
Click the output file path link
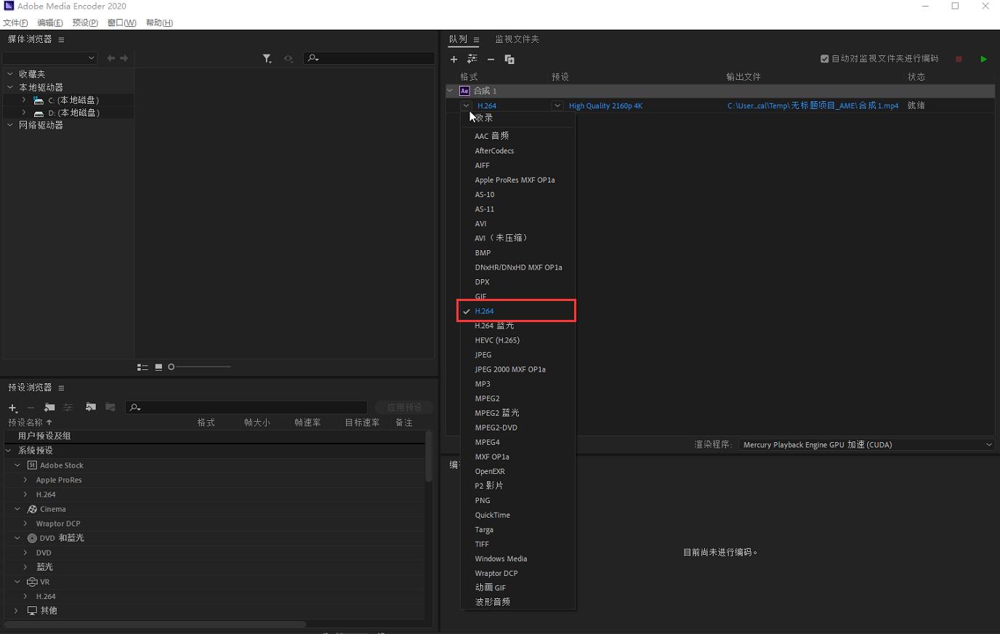[812, 106]
